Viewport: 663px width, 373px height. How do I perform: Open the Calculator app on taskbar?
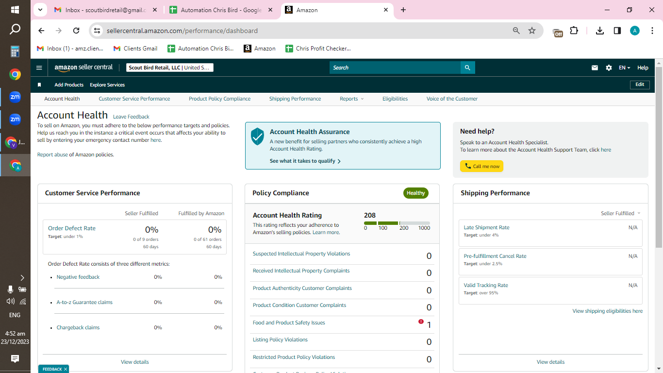pos(15,51)
